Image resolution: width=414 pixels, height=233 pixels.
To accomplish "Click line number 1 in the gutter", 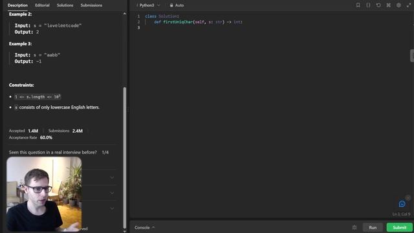I will click(x=138, y=16).
